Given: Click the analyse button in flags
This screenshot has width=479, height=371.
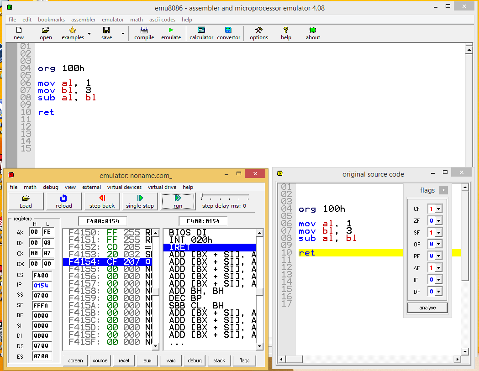Looking at the screenshot, I should point(427,308).
